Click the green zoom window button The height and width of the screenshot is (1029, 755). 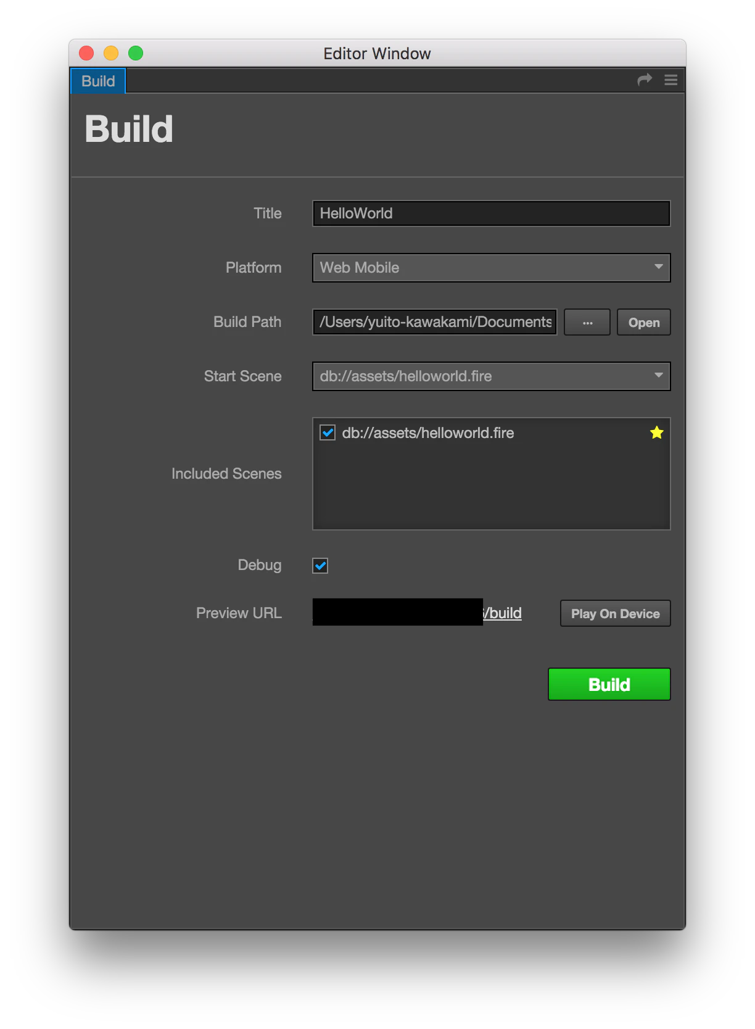(x=136, y=53)
